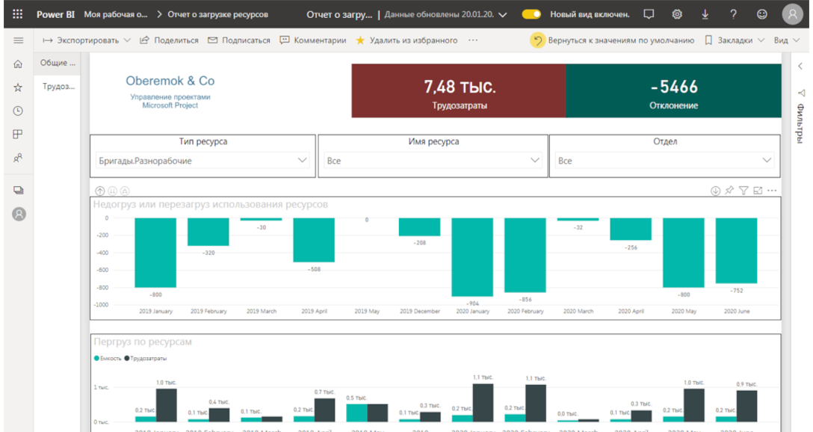Click 'Поделиться' to share report

click(169, 40)
